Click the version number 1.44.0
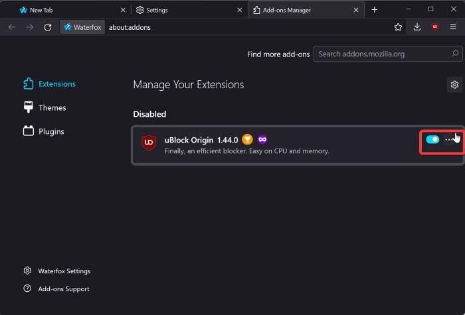Image resolution: width=465 pixels, height=315 pixels. click(x=227, y=140)
